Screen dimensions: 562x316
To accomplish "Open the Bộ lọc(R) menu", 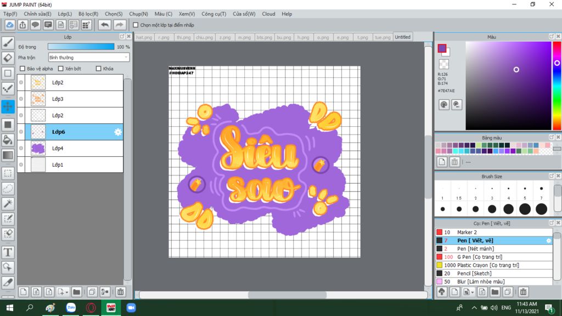I will click(x=88, y=14).
